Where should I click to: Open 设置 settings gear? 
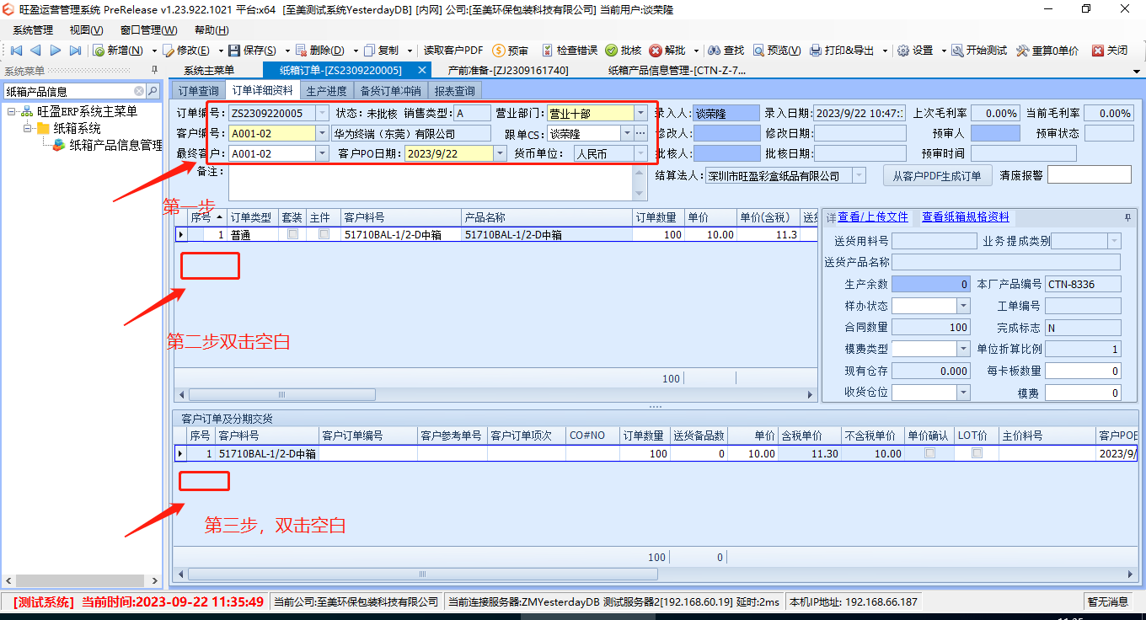(916, 51)
